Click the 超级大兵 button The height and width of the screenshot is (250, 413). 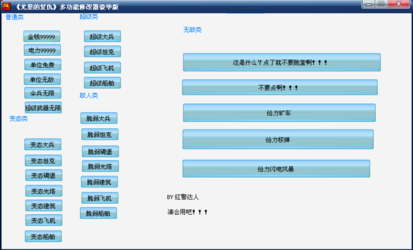103,37
